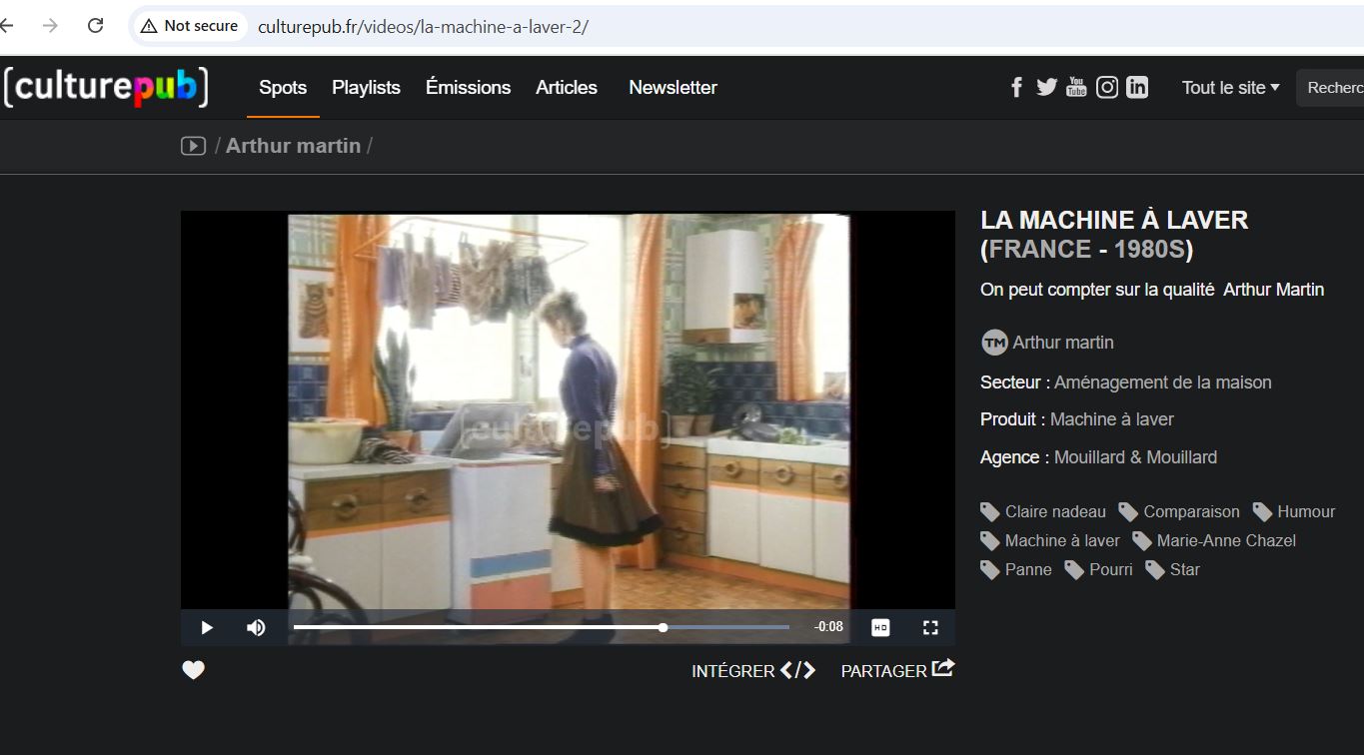Click the Not secure site info badge
The height and width of the screenshot is (755, 1364).
pyautogui.click(x=190, y=26)
